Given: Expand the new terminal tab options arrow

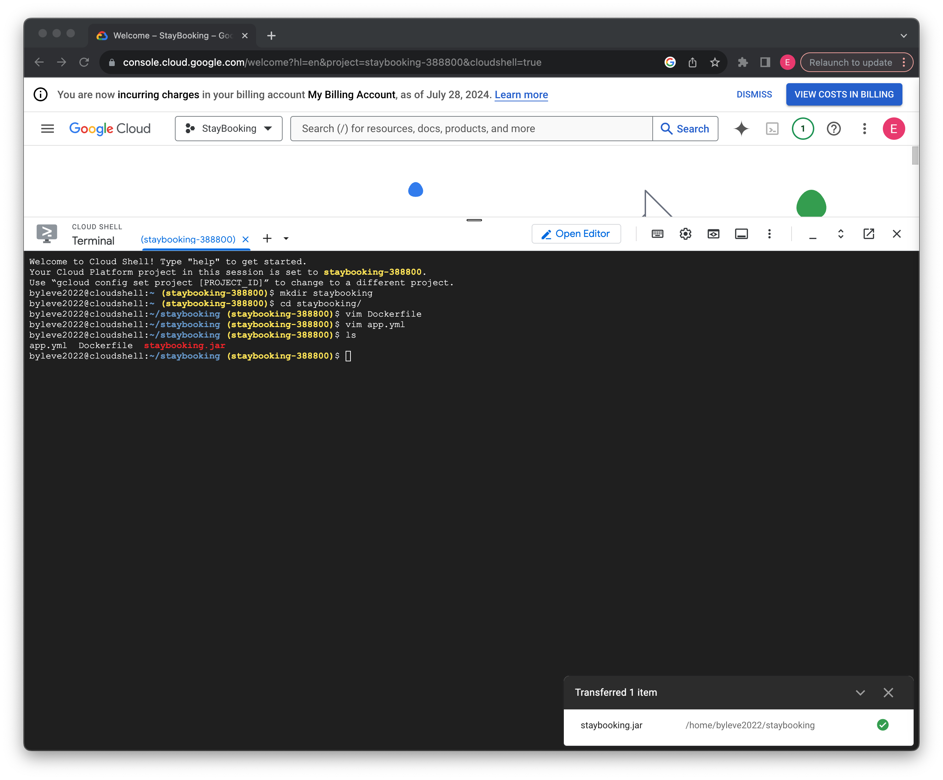Looking at the screenshot, I should (286, 238).
